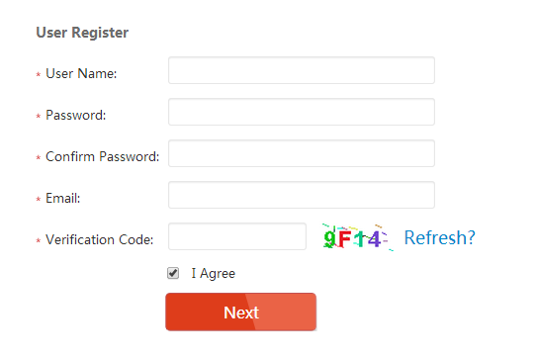
Task: Click the red asterisk beside Email
Action: (x=39, y=199)
